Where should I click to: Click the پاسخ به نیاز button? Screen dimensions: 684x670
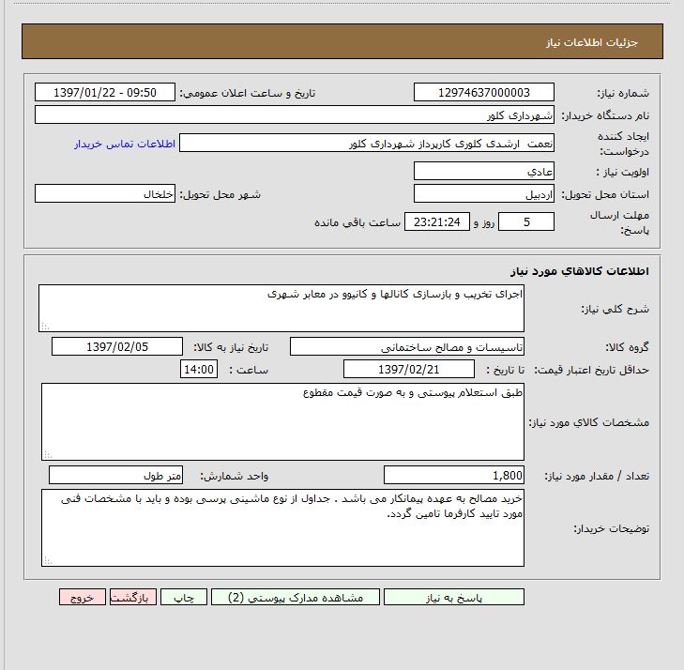[454, 597]
